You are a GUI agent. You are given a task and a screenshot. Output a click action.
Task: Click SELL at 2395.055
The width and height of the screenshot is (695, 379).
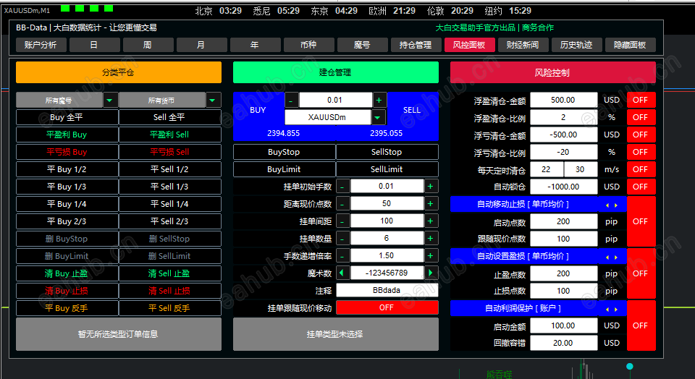coord(412,116)
